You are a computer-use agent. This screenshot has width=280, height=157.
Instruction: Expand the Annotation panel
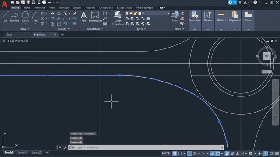(x=94, y=29)
